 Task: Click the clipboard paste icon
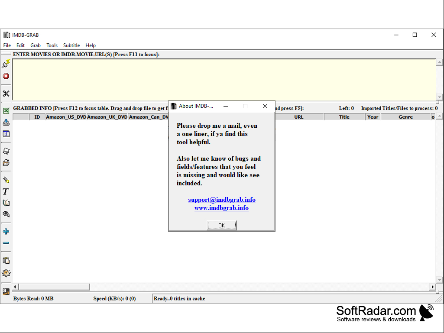click(6, 261)
